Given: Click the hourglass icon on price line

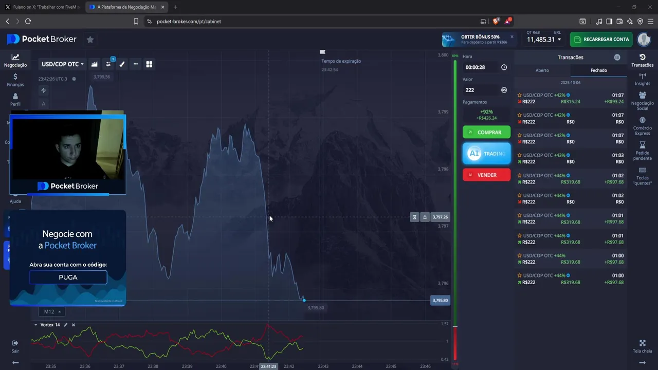Looking at the screenshot, I should pyautogui.click(x=415, y=217).
